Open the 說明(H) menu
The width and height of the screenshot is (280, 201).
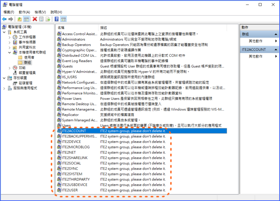(56, 12)
